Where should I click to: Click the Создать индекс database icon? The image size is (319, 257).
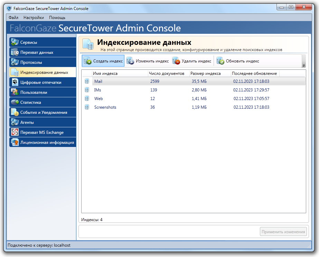88,61
